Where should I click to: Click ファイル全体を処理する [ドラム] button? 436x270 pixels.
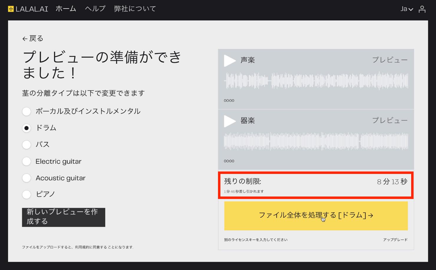point(316,216)
